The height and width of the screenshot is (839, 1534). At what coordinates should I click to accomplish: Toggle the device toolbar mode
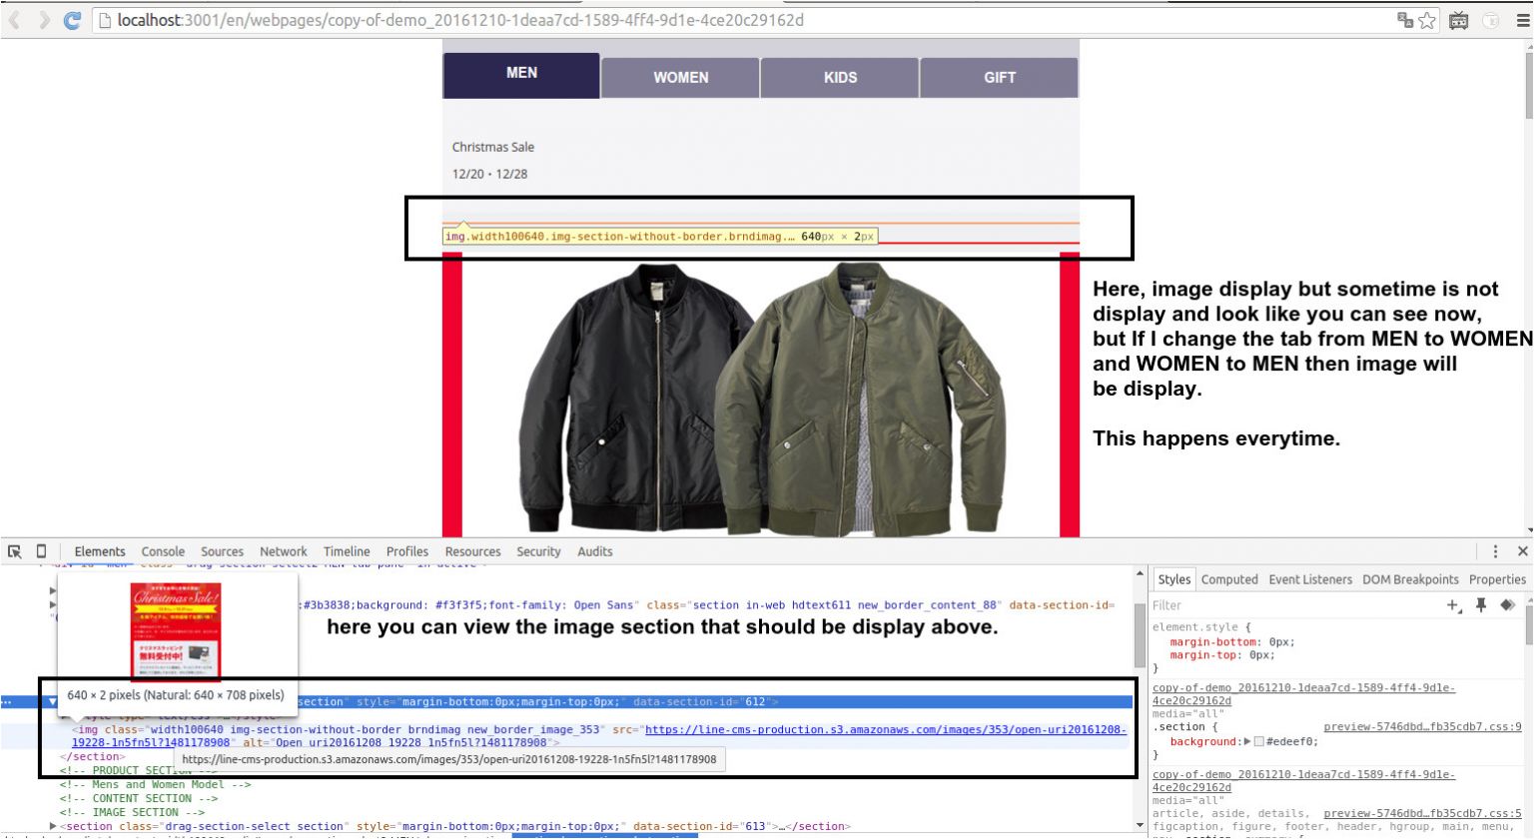pyautogui.click(x=41, y=551)
